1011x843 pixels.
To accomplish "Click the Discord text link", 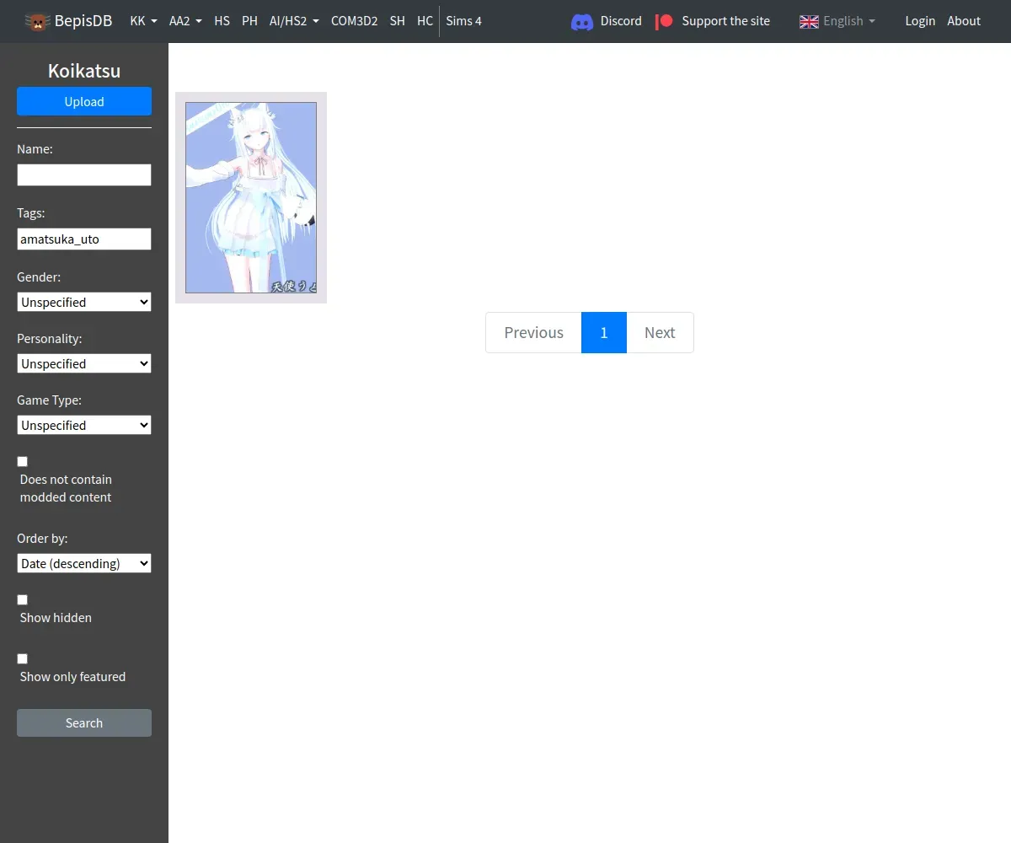I will (621, 21).
